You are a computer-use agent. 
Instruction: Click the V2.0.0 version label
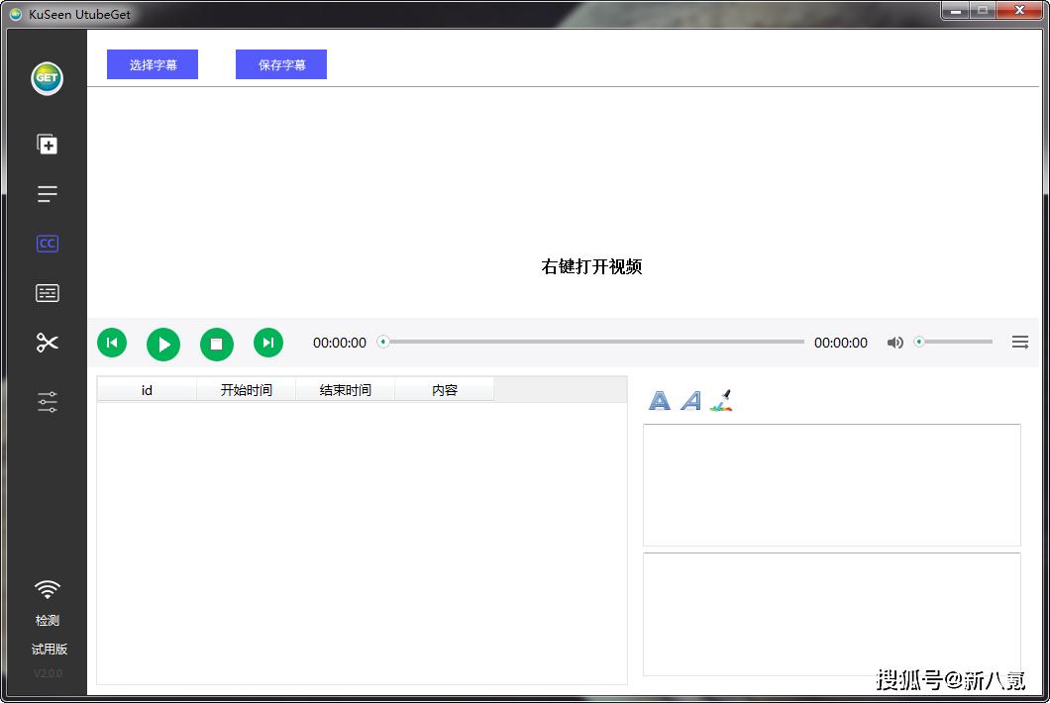[x=49, y=673]
